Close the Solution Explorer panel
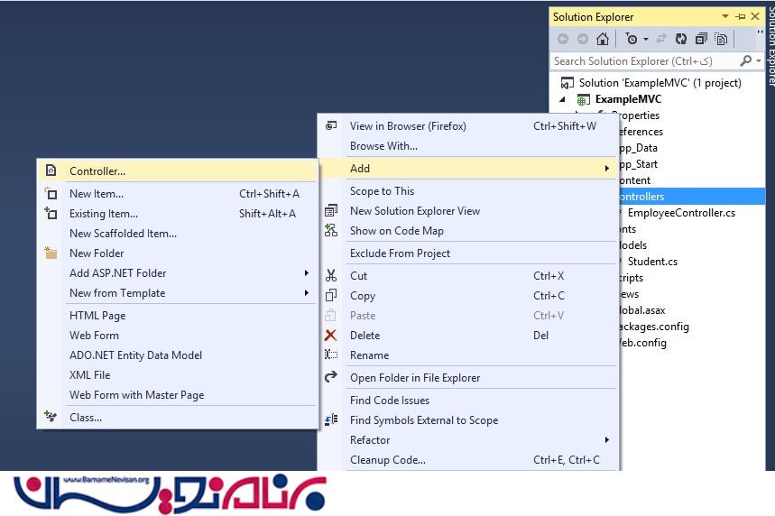Viewport: 775px width, 516px height. 755,16
